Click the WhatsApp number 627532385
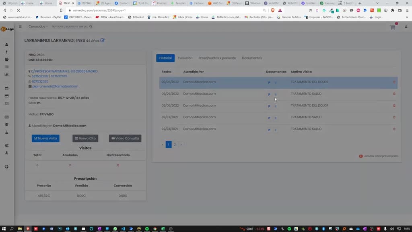 [40, 81]
